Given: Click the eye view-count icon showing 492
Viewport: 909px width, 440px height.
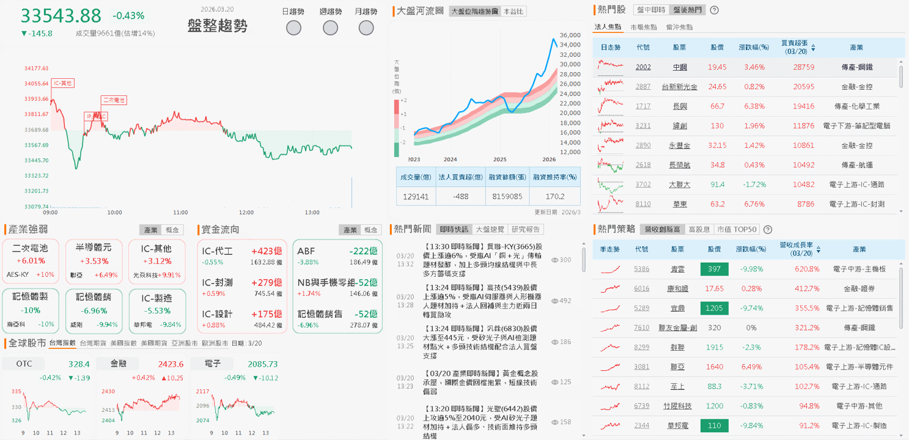Looking at the screenshot, I should 554,301.
